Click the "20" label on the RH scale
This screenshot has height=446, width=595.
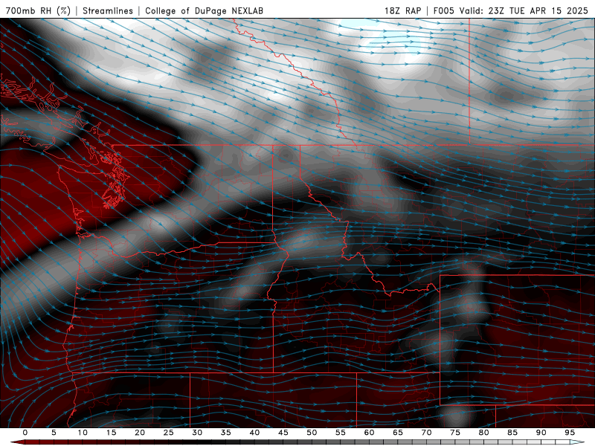pyautogui.click(x=140, y=433)
